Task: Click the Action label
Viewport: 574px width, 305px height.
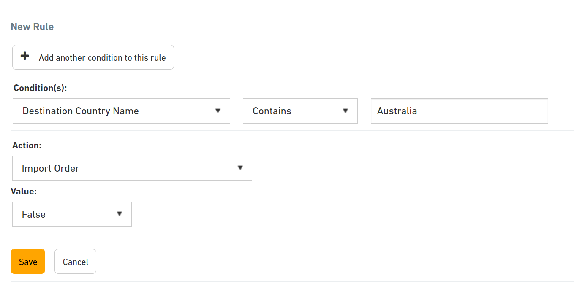Action: (27, 146)
